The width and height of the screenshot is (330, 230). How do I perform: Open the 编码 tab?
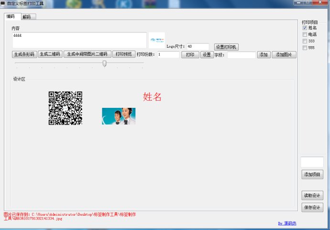11,17
